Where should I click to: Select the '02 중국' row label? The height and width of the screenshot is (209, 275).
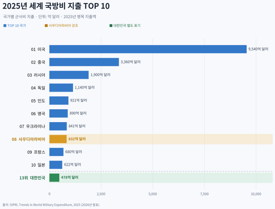click(38, 62)
